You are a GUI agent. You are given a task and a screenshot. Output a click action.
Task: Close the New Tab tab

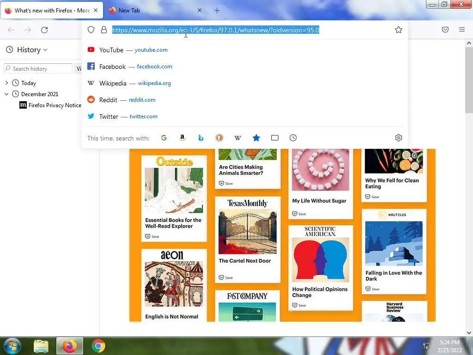click(200, 10)
